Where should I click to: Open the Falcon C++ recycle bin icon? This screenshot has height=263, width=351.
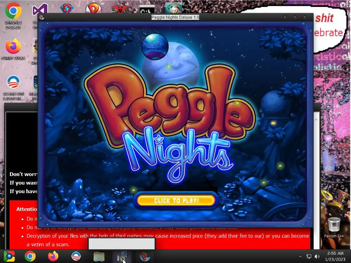point(334,228)
